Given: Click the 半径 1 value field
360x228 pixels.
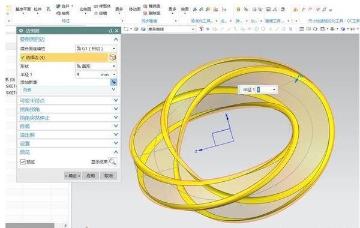Looking at the screenshot, I should pyautogui.click(x=88, y=74).
